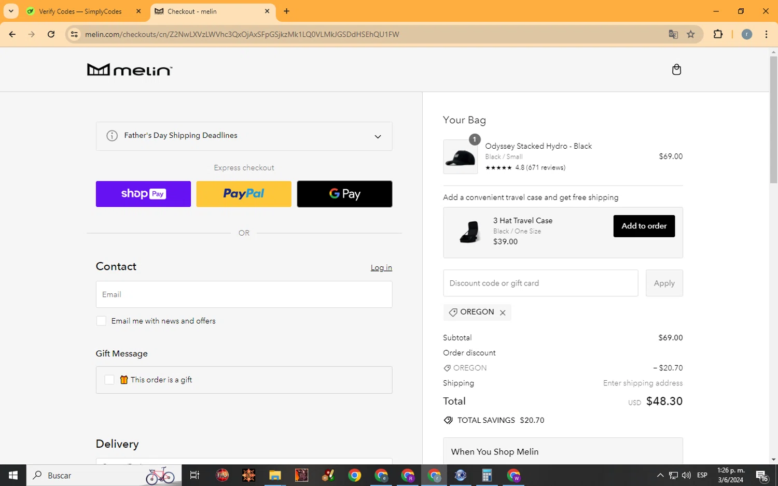Open Odyssey Stacked Hydro hat thumbnail
778x486 pixels.
[x=461, y=156]
